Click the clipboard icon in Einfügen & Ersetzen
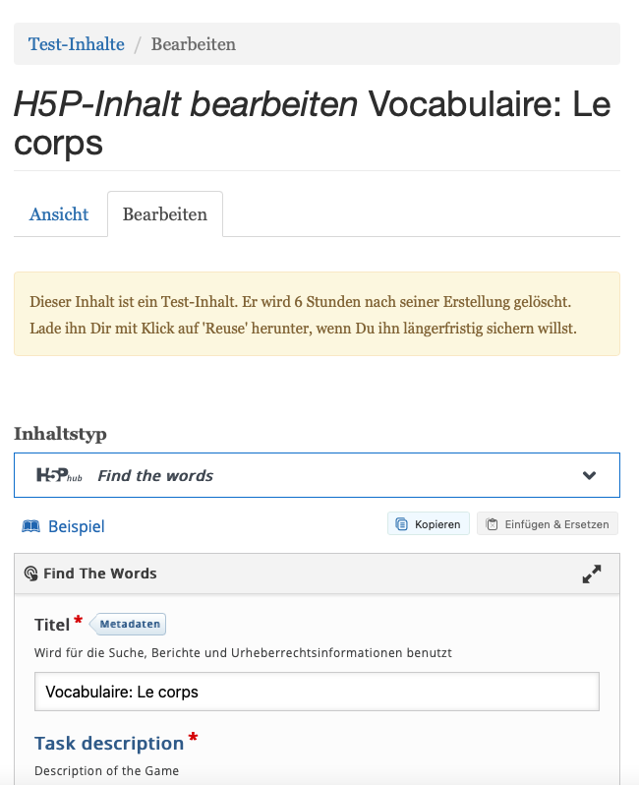 coord(494,524)
